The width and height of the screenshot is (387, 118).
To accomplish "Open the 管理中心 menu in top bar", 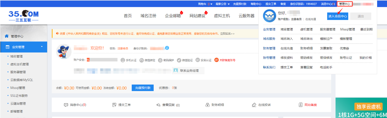I will tap(345, 4).
